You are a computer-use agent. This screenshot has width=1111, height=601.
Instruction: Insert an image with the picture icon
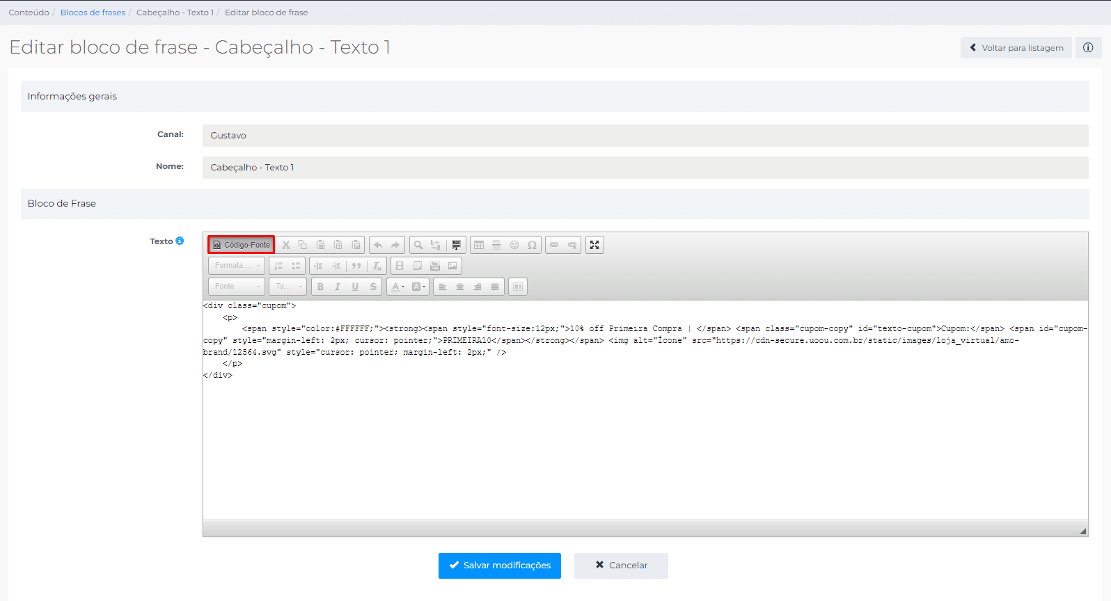452,266
